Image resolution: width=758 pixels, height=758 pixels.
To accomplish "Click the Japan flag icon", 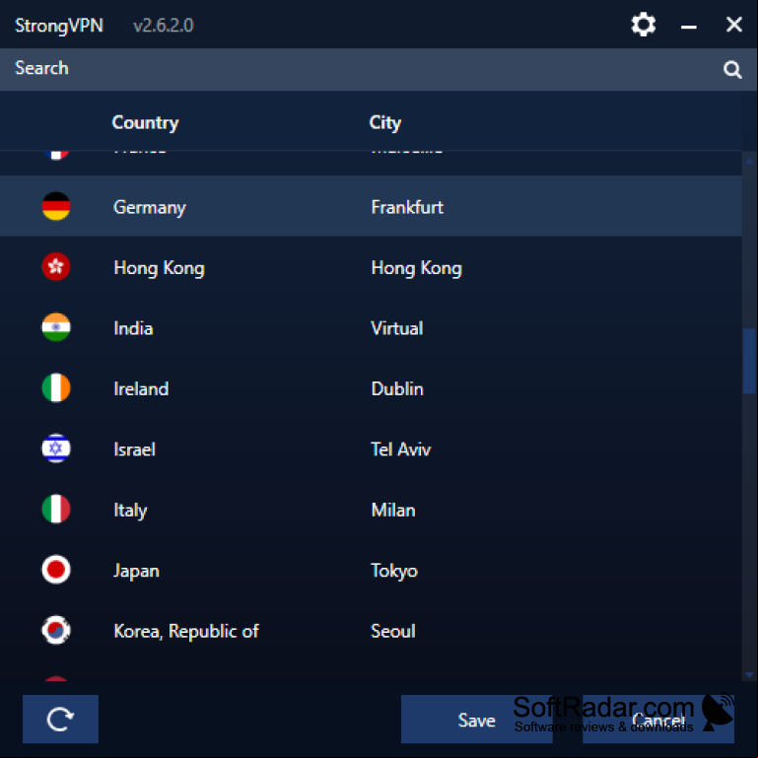I will (56, 570).
